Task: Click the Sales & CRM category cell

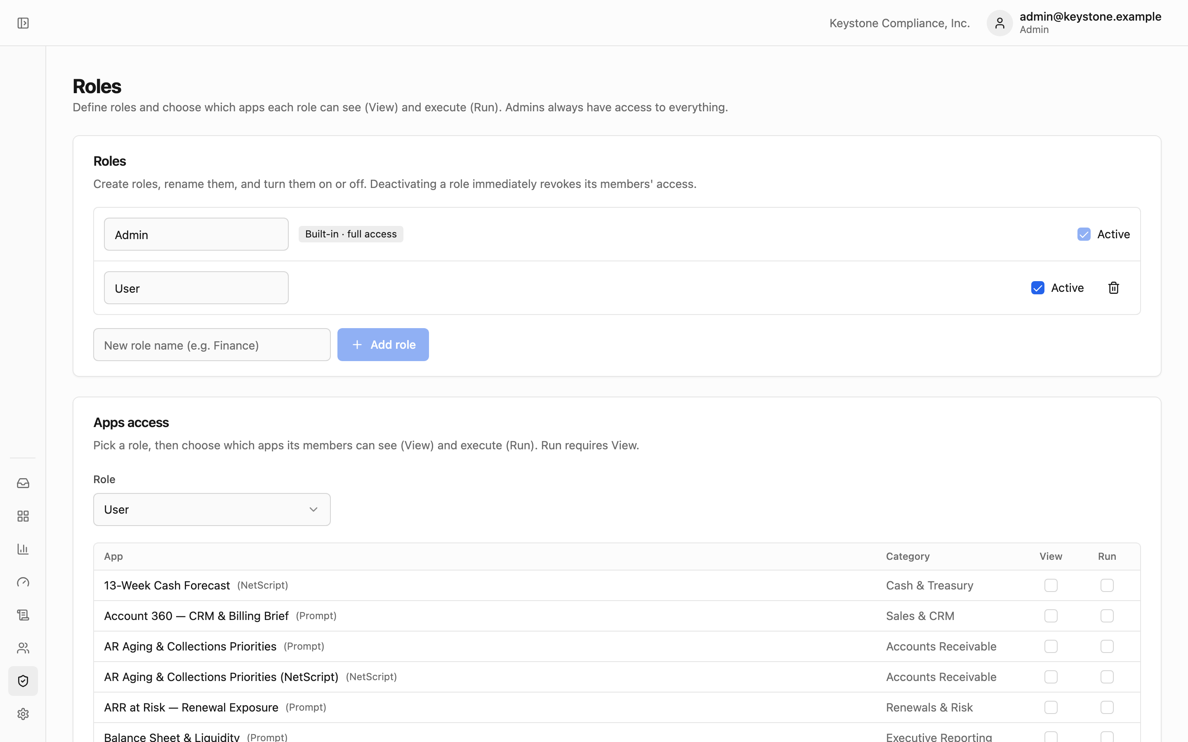Action: (920, 616)
